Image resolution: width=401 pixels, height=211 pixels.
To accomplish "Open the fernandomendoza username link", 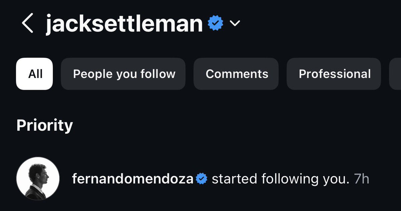I will pyautogui.click(x=133, y=179).
